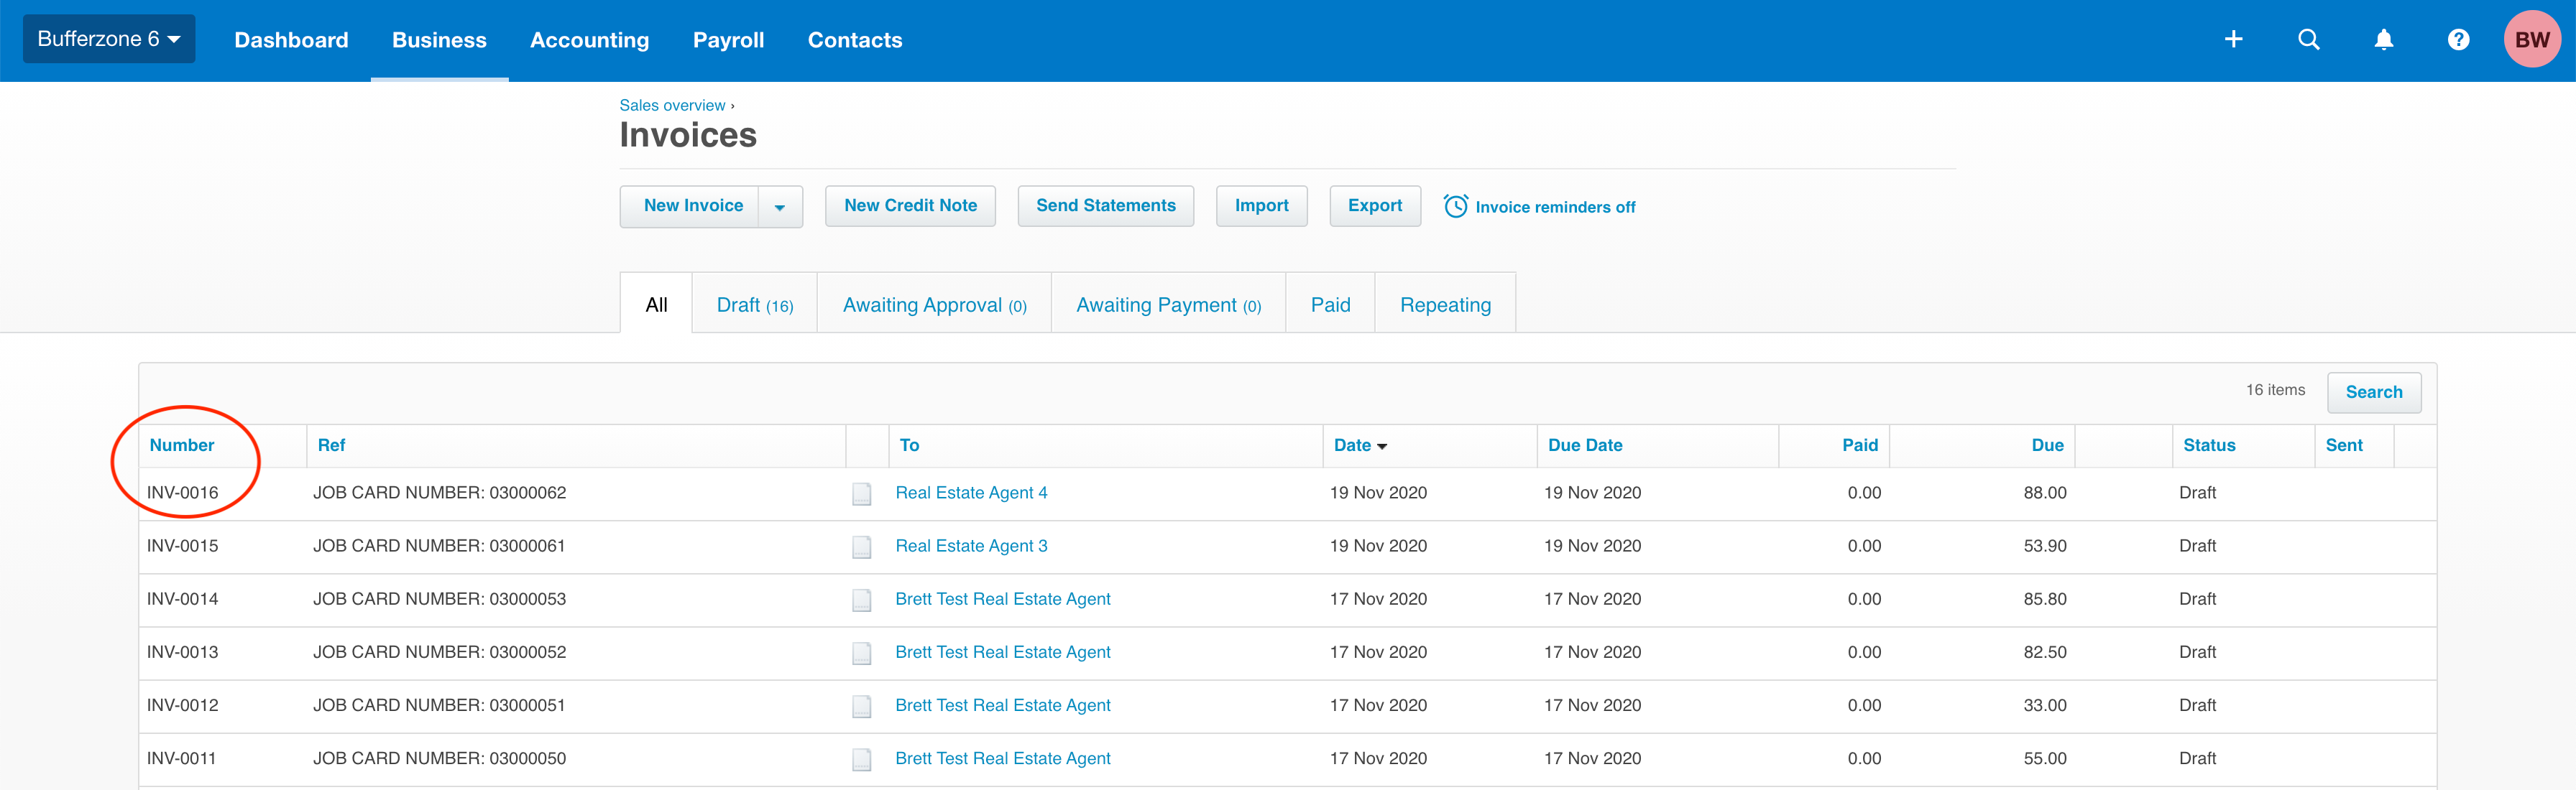
Task: Open document icon for INV-0014
Action: [861, 599]
